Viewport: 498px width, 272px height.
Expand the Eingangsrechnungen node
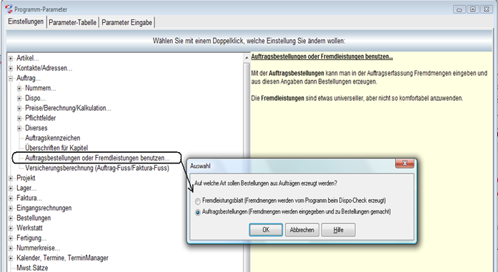(11, 208)
